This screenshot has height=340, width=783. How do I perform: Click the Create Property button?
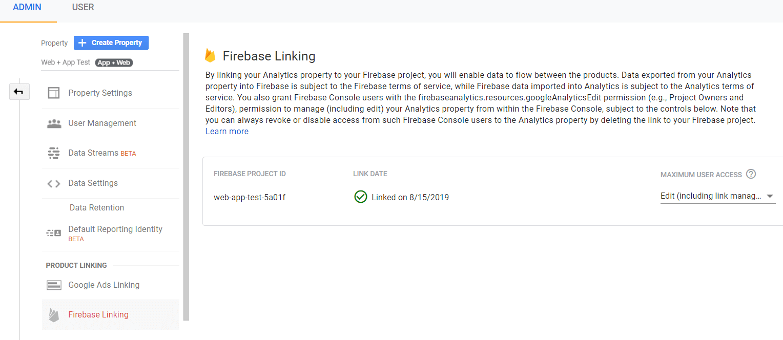pyautogui.click(x=111, y=42)
